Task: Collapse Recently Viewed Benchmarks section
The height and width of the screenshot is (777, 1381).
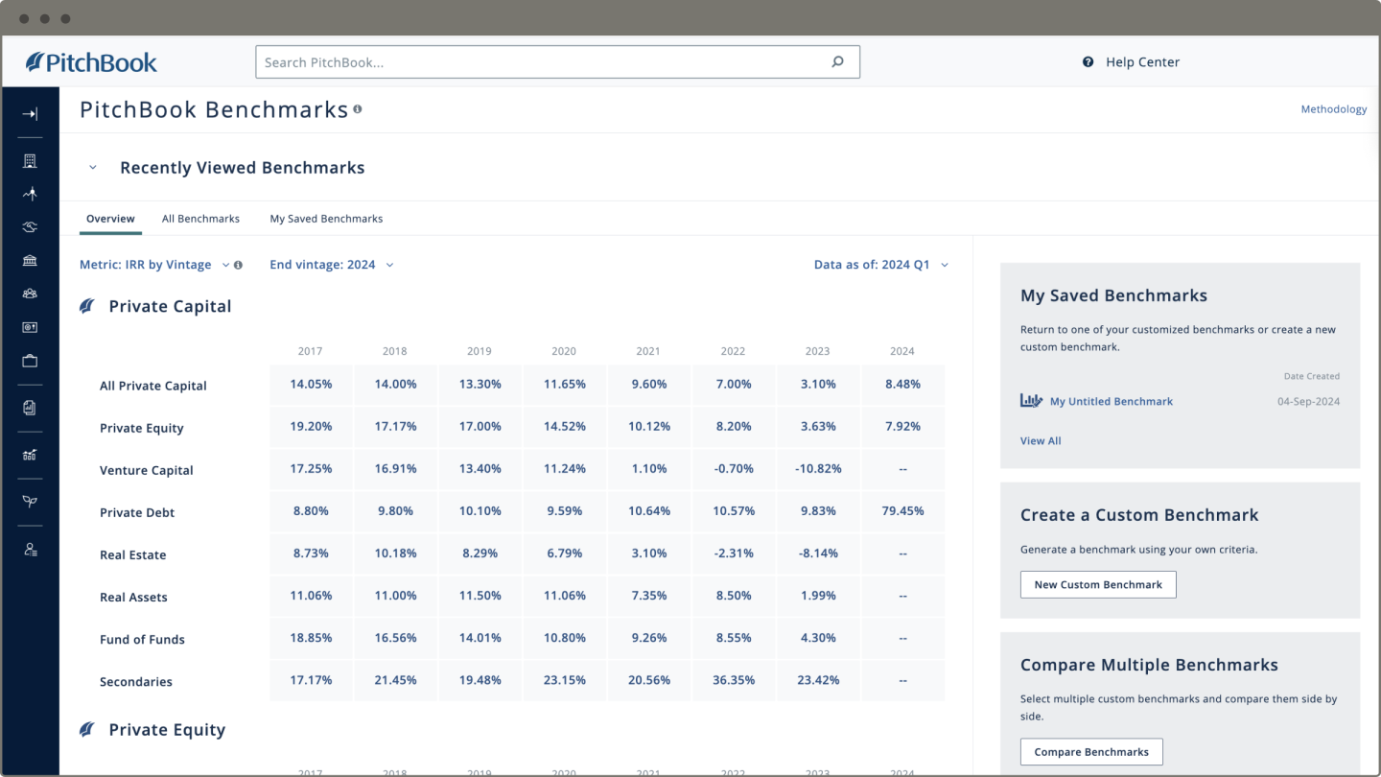Action: 93,168
